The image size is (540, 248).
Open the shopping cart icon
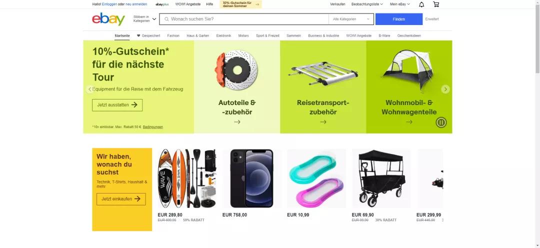click(436, 4)
